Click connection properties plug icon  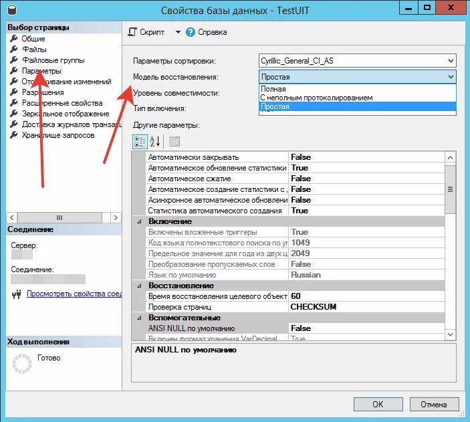(x=17, y=294)
